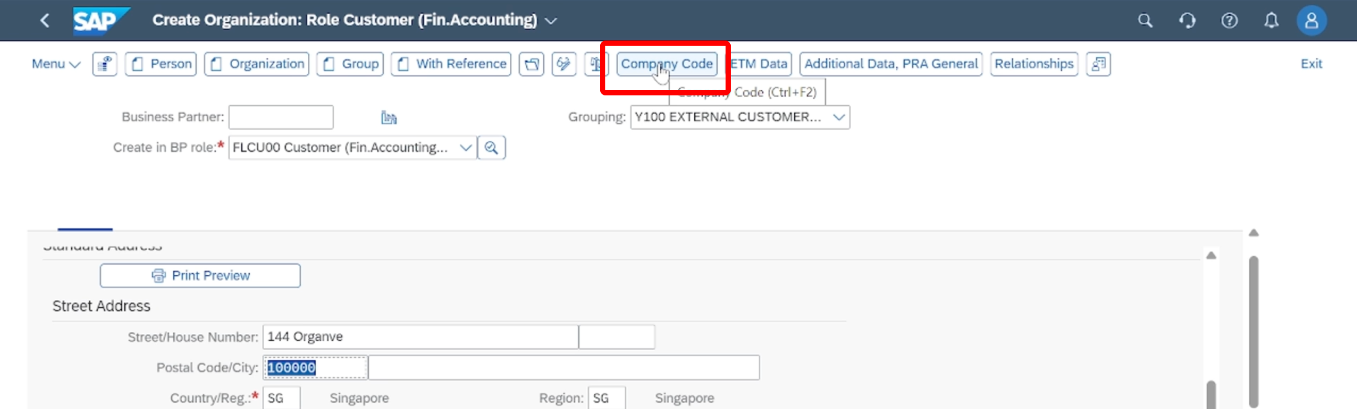Click the House Number field
Viewport: 1357px width, 409px height.
(x=616, y=337)
